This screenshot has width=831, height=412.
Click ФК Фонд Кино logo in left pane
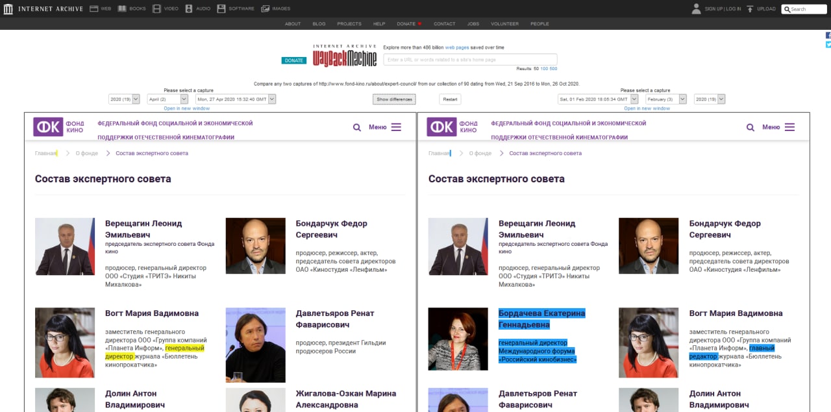59,127
